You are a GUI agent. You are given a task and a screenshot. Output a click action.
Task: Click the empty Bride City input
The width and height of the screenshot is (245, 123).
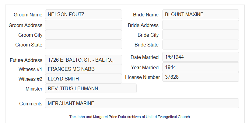pos(201,35)
